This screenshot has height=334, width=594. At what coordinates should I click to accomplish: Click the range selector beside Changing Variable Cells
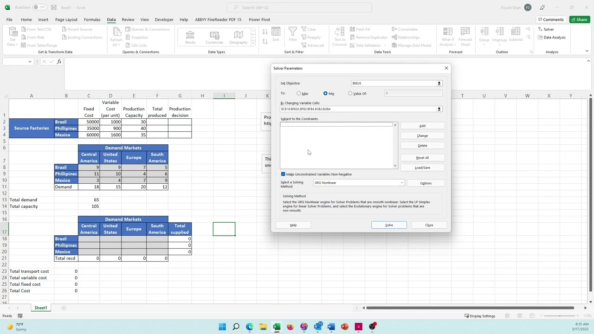tap(439, 109)
